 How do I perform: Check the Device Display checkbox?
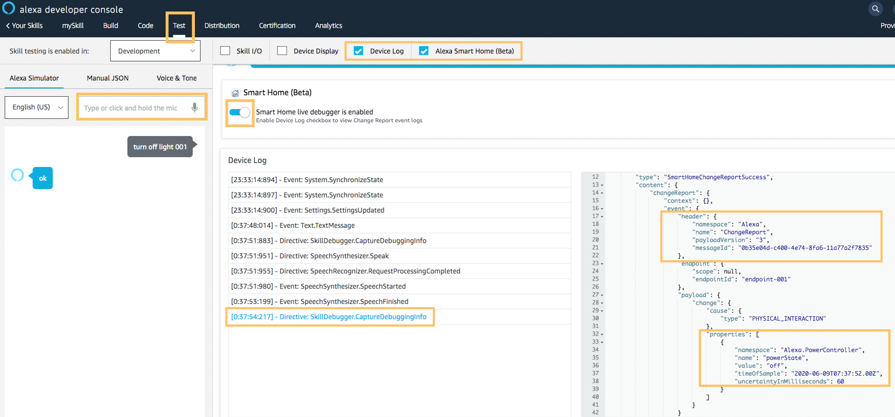click(x=282, y=51)
